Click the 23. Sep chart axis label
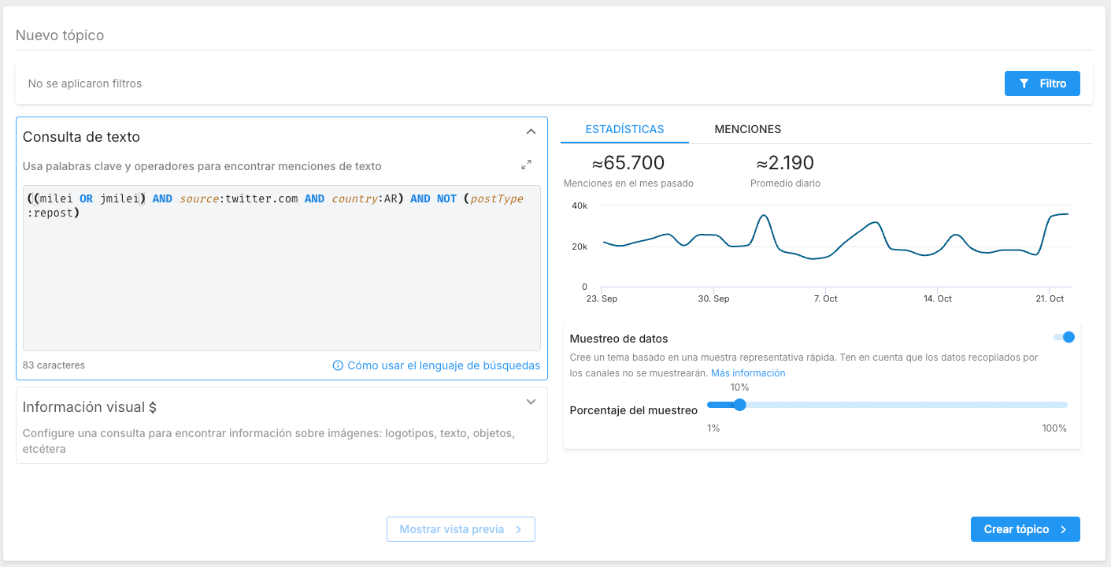Screen dimensions: 1111x567 tap(602, 299)
